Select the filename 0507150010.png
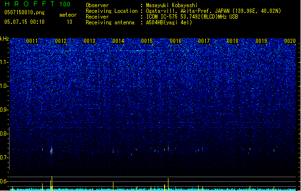 pos(24,12)
